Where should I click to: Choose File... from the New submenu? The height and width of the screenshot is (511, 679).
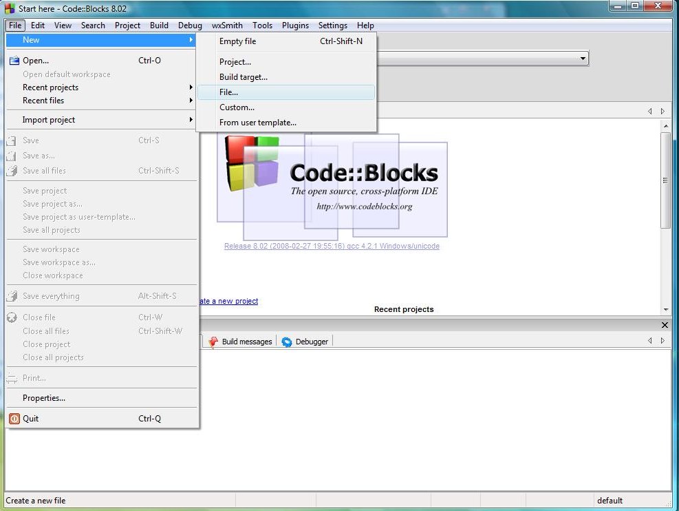click(228, 92)
